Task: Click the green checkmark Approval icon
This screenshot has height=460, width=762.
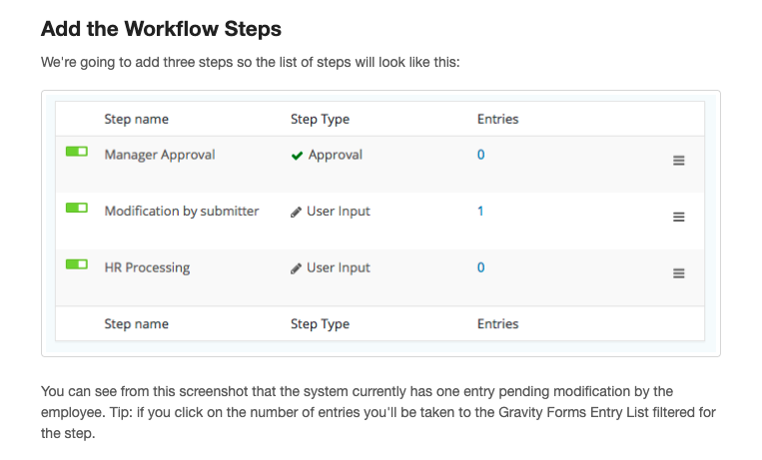Action: [297, 156]
